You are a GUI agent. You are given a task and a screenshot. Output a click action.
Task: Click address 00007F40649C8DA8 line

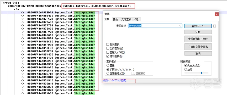58,12
